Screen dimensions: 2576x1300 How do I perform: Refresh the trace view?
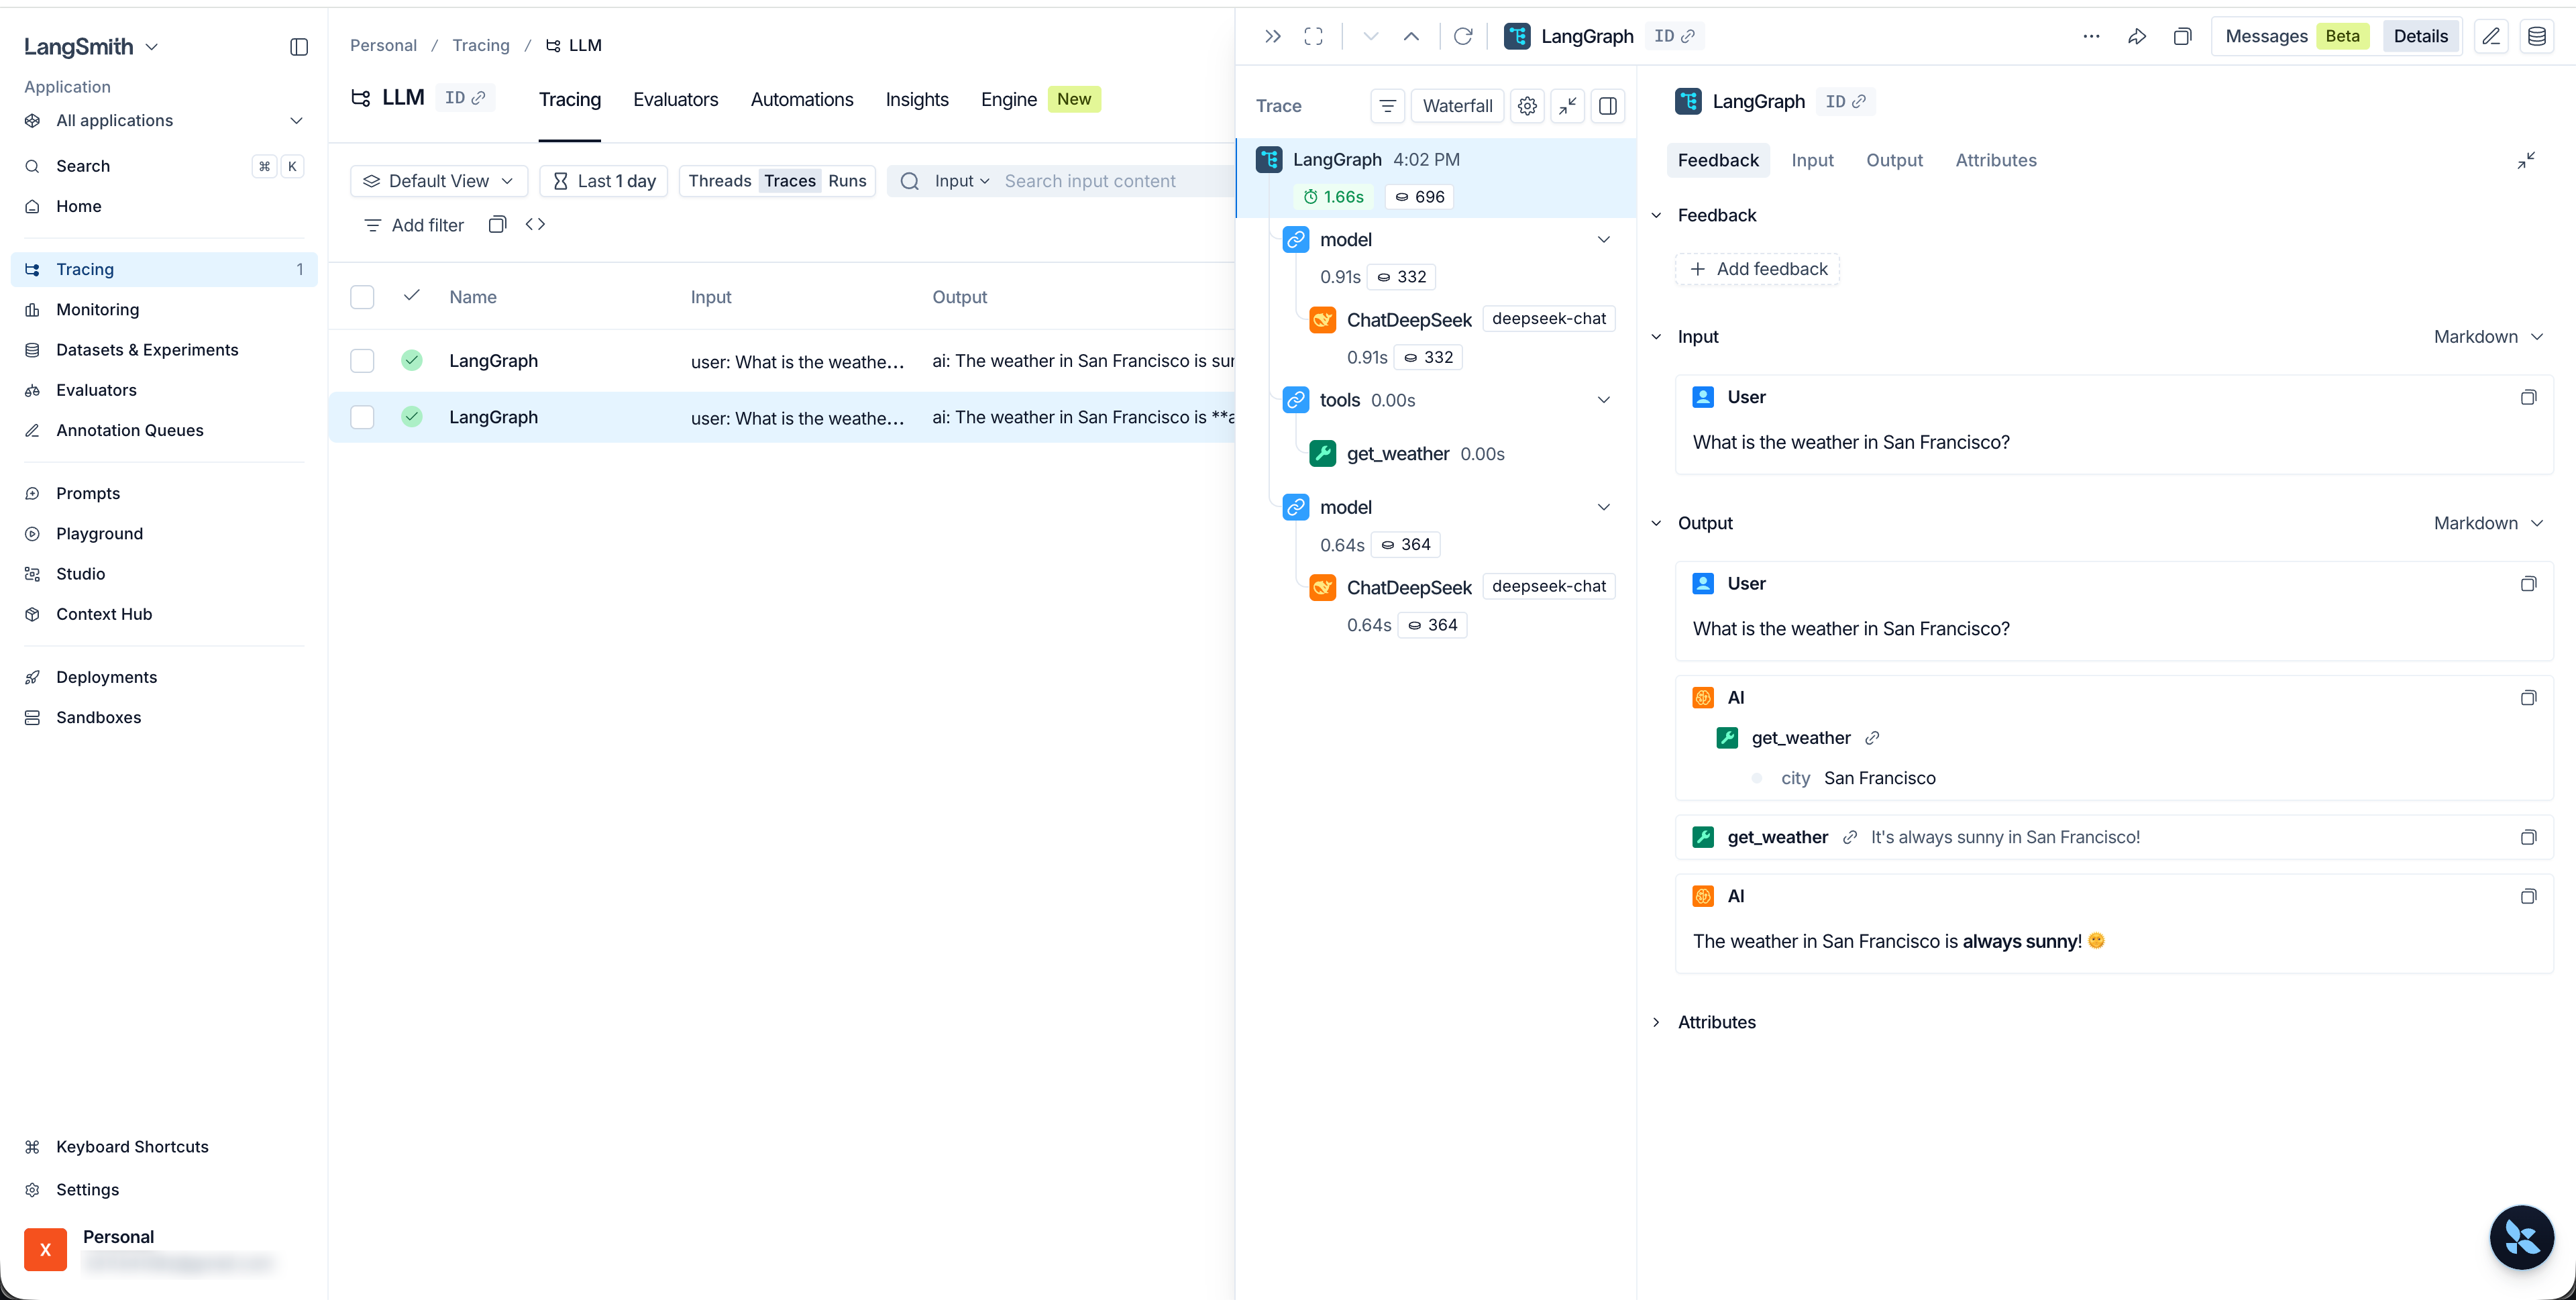click(1463, 36)
